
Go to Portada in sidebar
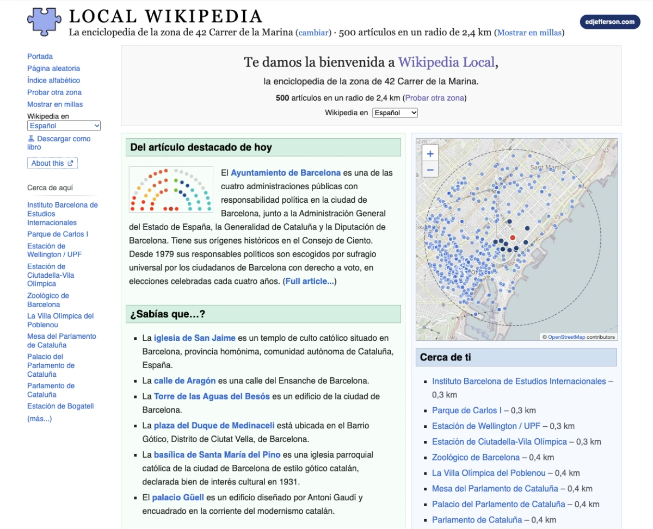40,57
